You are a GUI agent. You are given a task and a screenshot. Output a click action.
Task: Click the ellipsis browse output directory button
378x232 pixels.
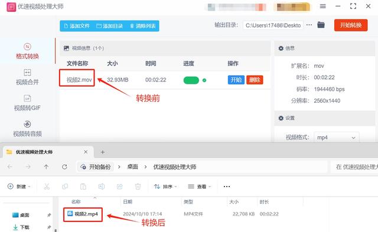[x=309, y=25]
